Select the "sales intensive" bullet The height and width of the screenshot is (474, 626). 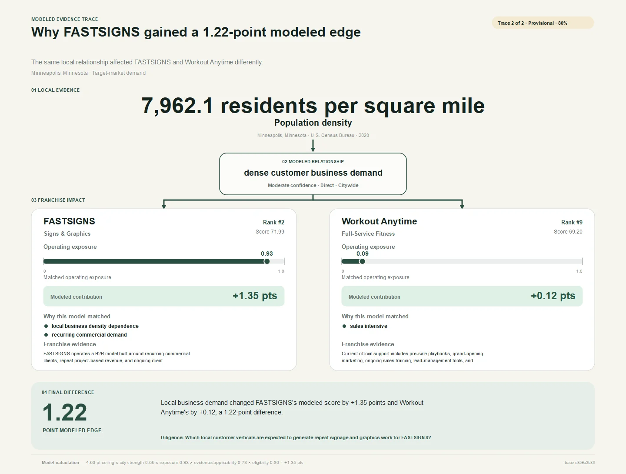pos(369,326)
